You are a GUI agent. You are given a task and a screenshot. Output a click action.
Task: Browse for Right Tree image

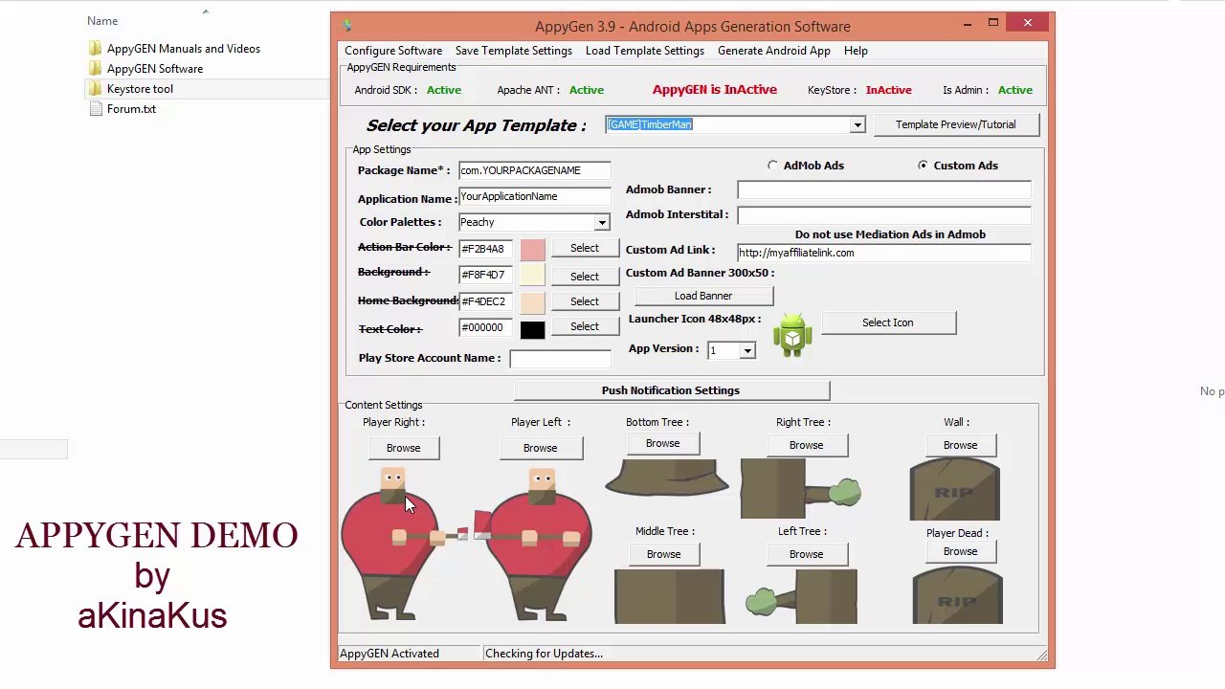pyautogui.click(x=806, y=445)
